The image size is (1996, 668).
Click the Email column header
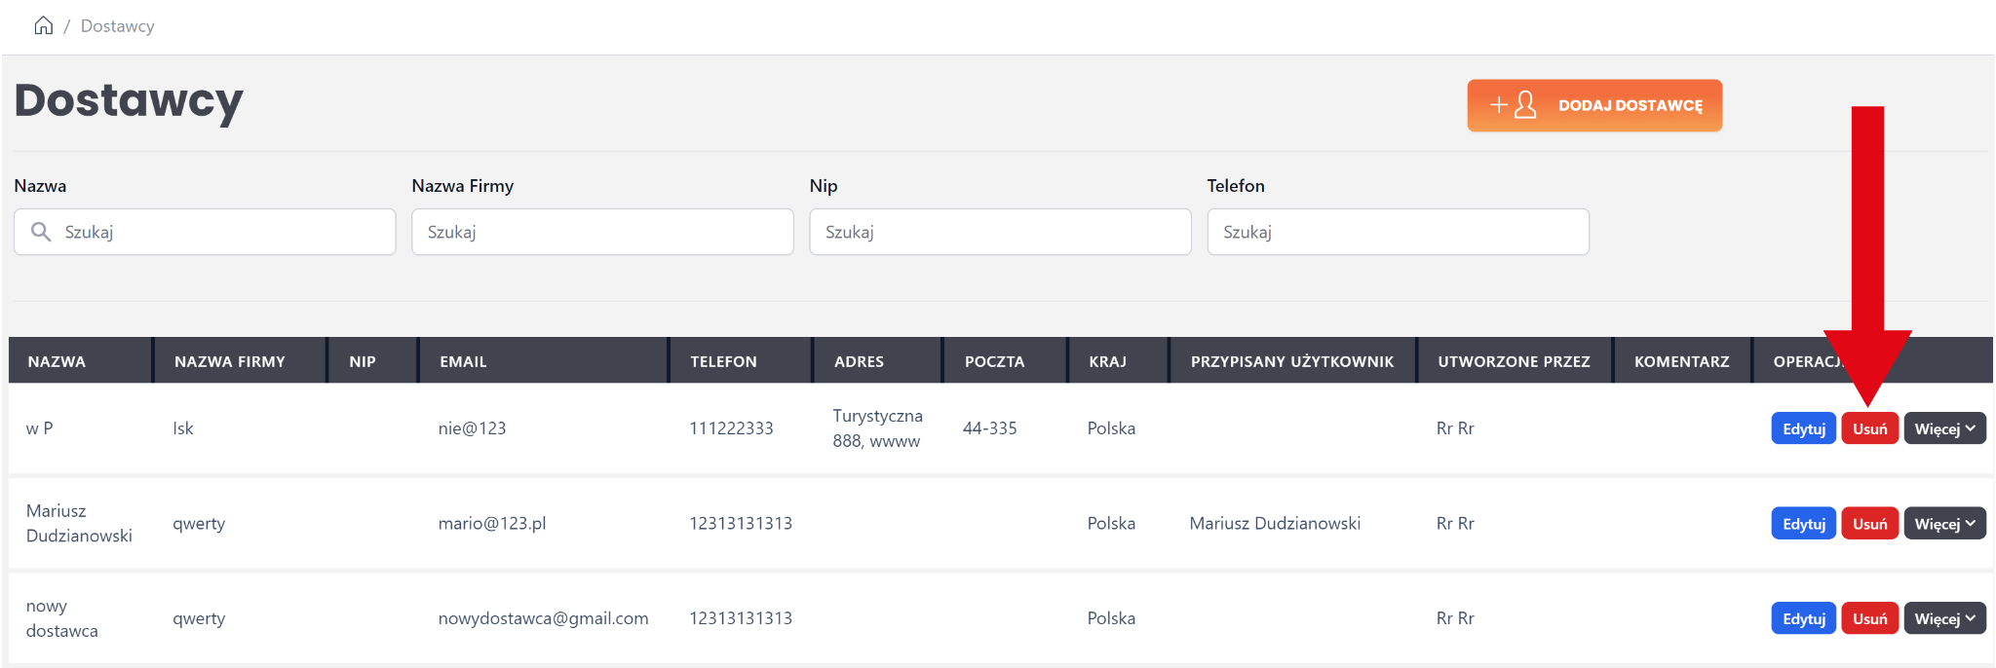click(x=463, y=361)
